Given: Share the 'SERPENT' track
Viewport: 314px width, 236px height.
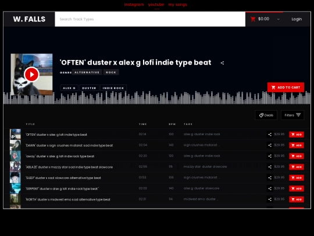Looking at the screenshot, I should tap(270, 189).
